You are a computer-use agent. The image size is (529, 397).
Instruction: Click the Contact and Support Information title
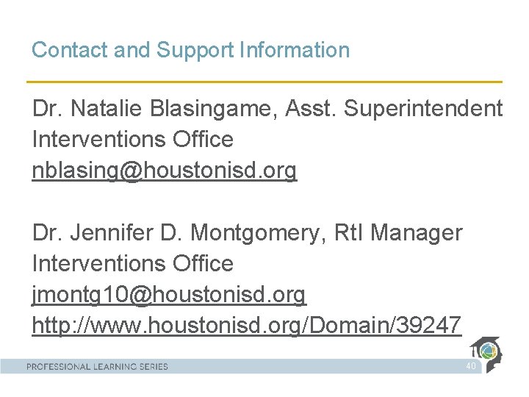[x=190, y=50]
